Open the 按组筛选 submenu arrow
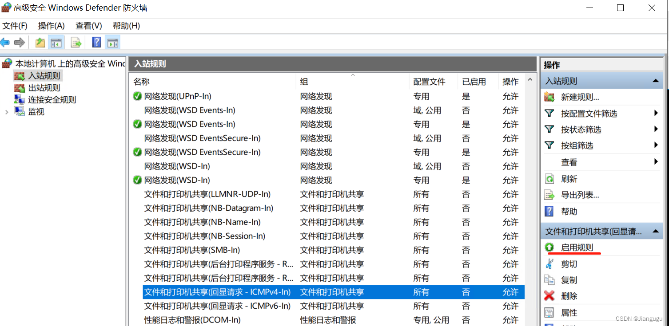The height and width of the screenshot is (326, 669). pos(656,145)
